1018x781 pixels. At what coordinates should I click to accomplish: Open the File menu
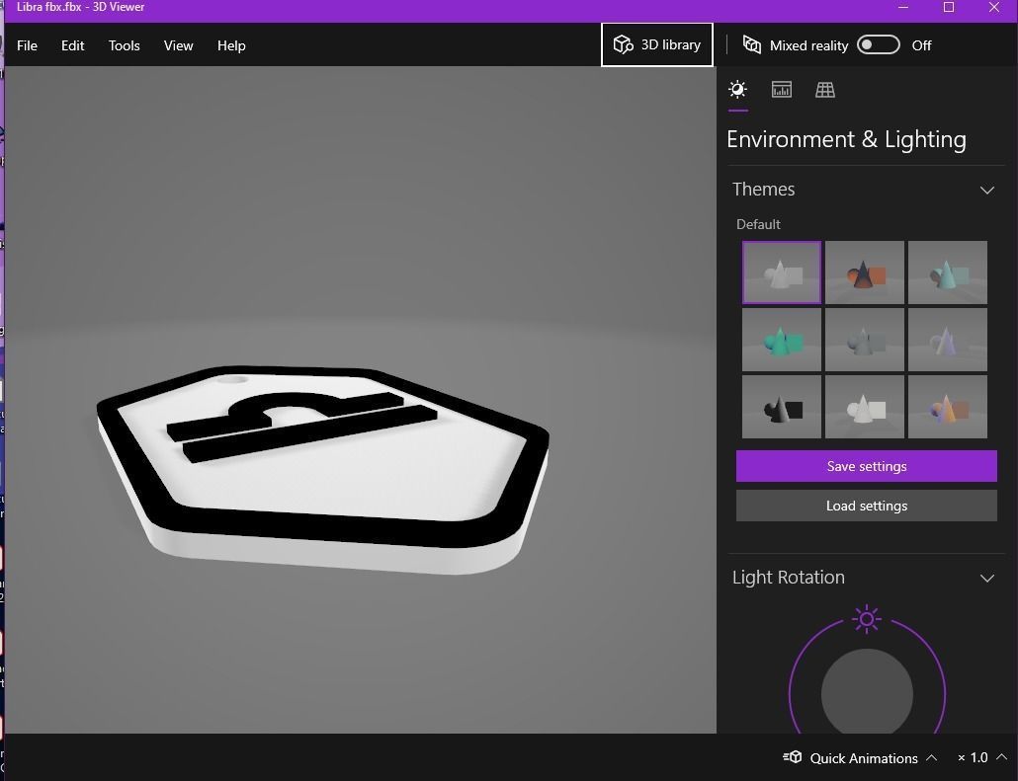28,45
